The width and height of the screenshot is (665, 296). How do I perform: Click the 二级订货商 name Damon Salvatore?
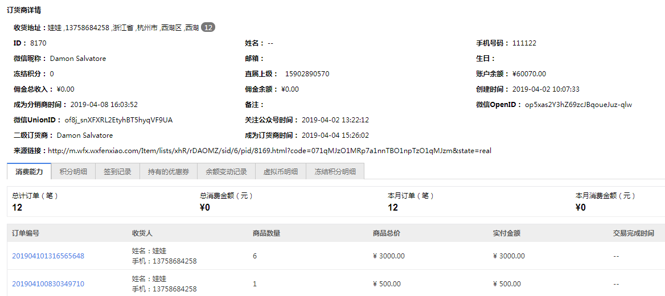85,135
